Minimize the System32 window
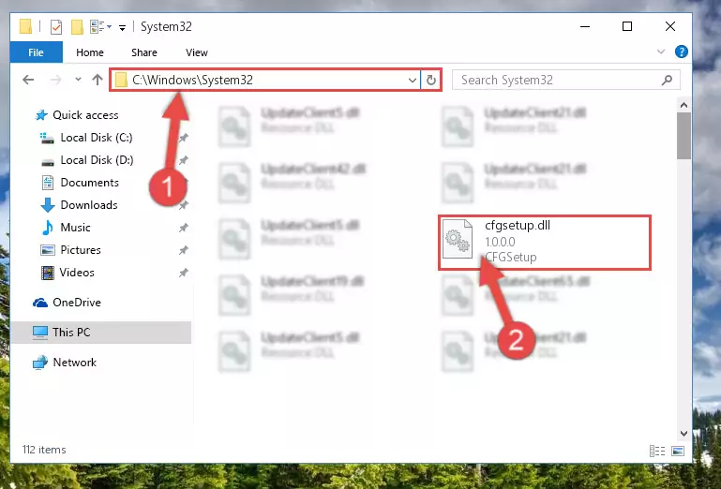This screenshot has height=489, width=721. point(585,26)
